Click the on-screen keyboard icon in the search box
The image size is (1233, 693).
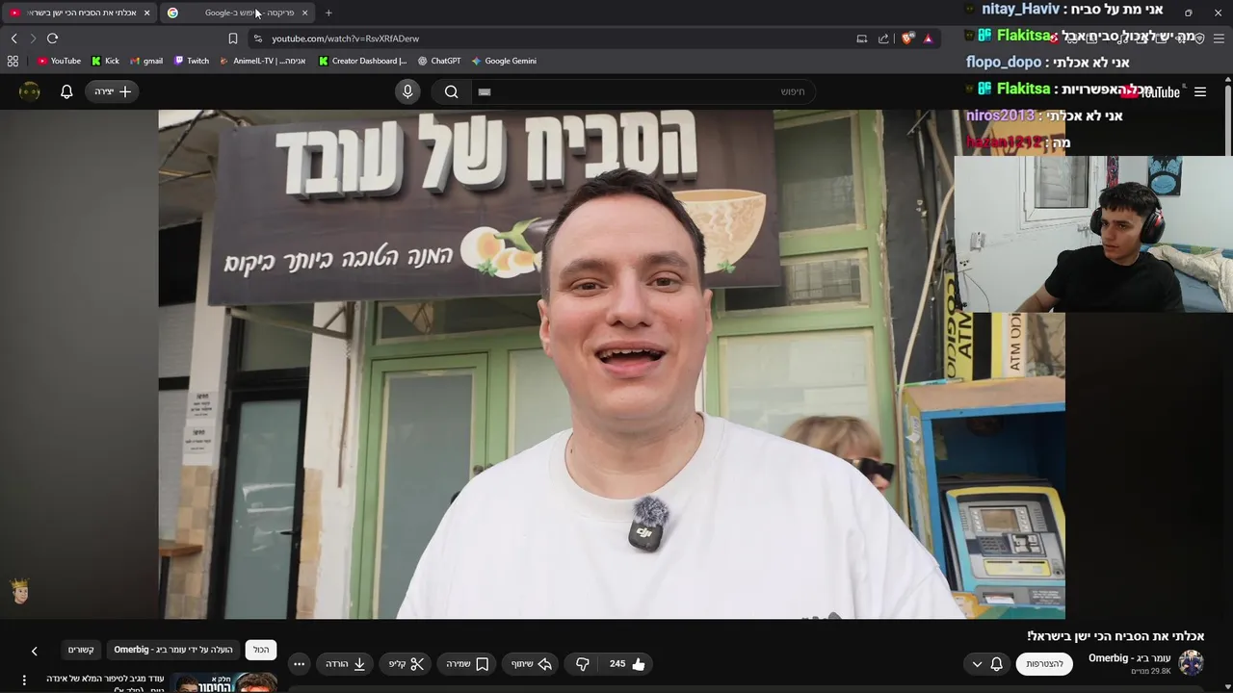(x=485, y=91)
